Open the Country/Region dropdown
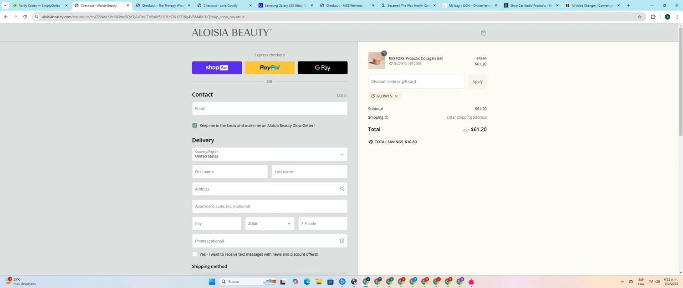This screenshot has width=683, height=288. [270, 154]
